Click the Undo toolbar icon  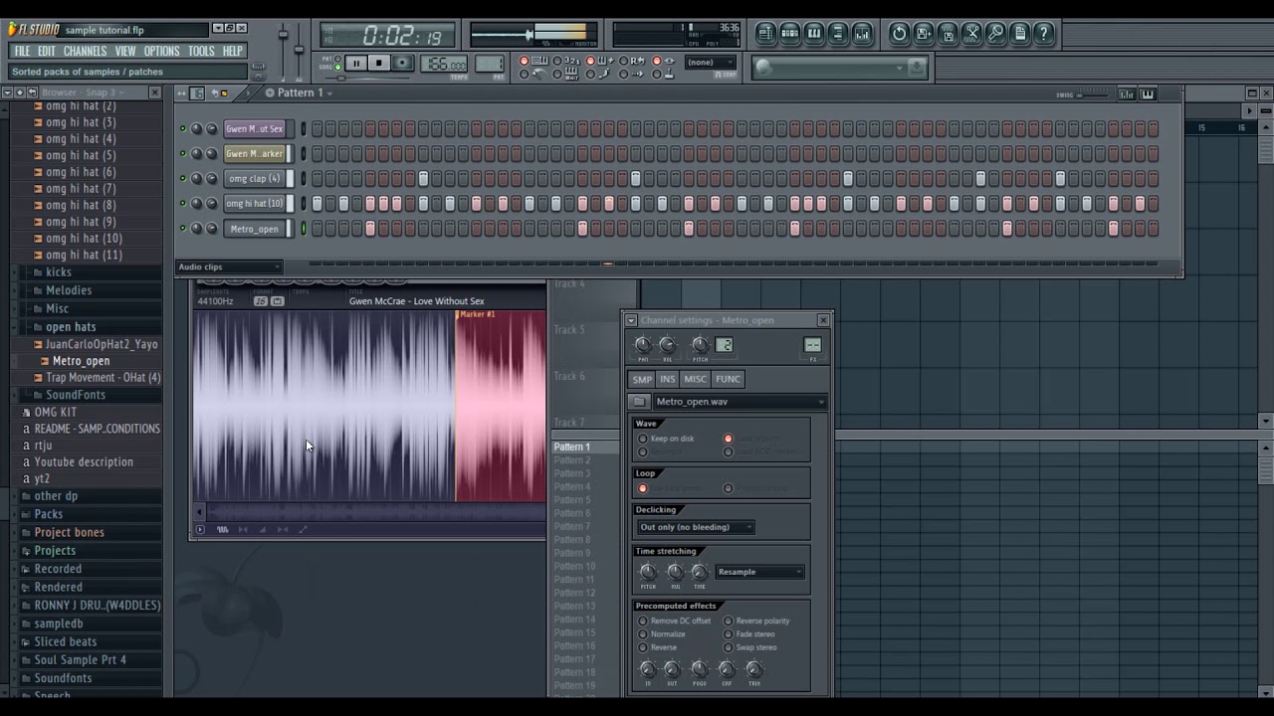(899, 33)
